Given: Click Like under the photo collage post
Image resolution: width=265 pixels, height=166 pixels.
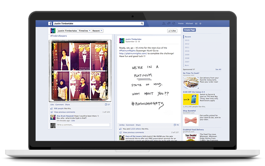Looking at the screenshot, I should (52, 105).
